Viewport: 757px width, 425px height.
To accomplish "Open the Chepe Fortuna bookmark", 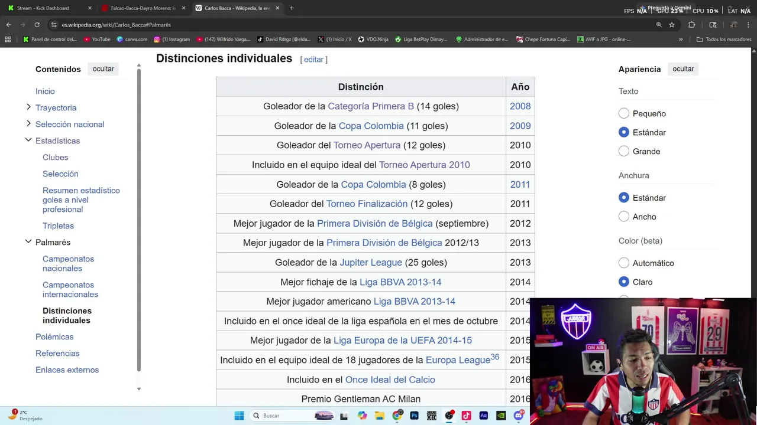I will coord(543,40).
